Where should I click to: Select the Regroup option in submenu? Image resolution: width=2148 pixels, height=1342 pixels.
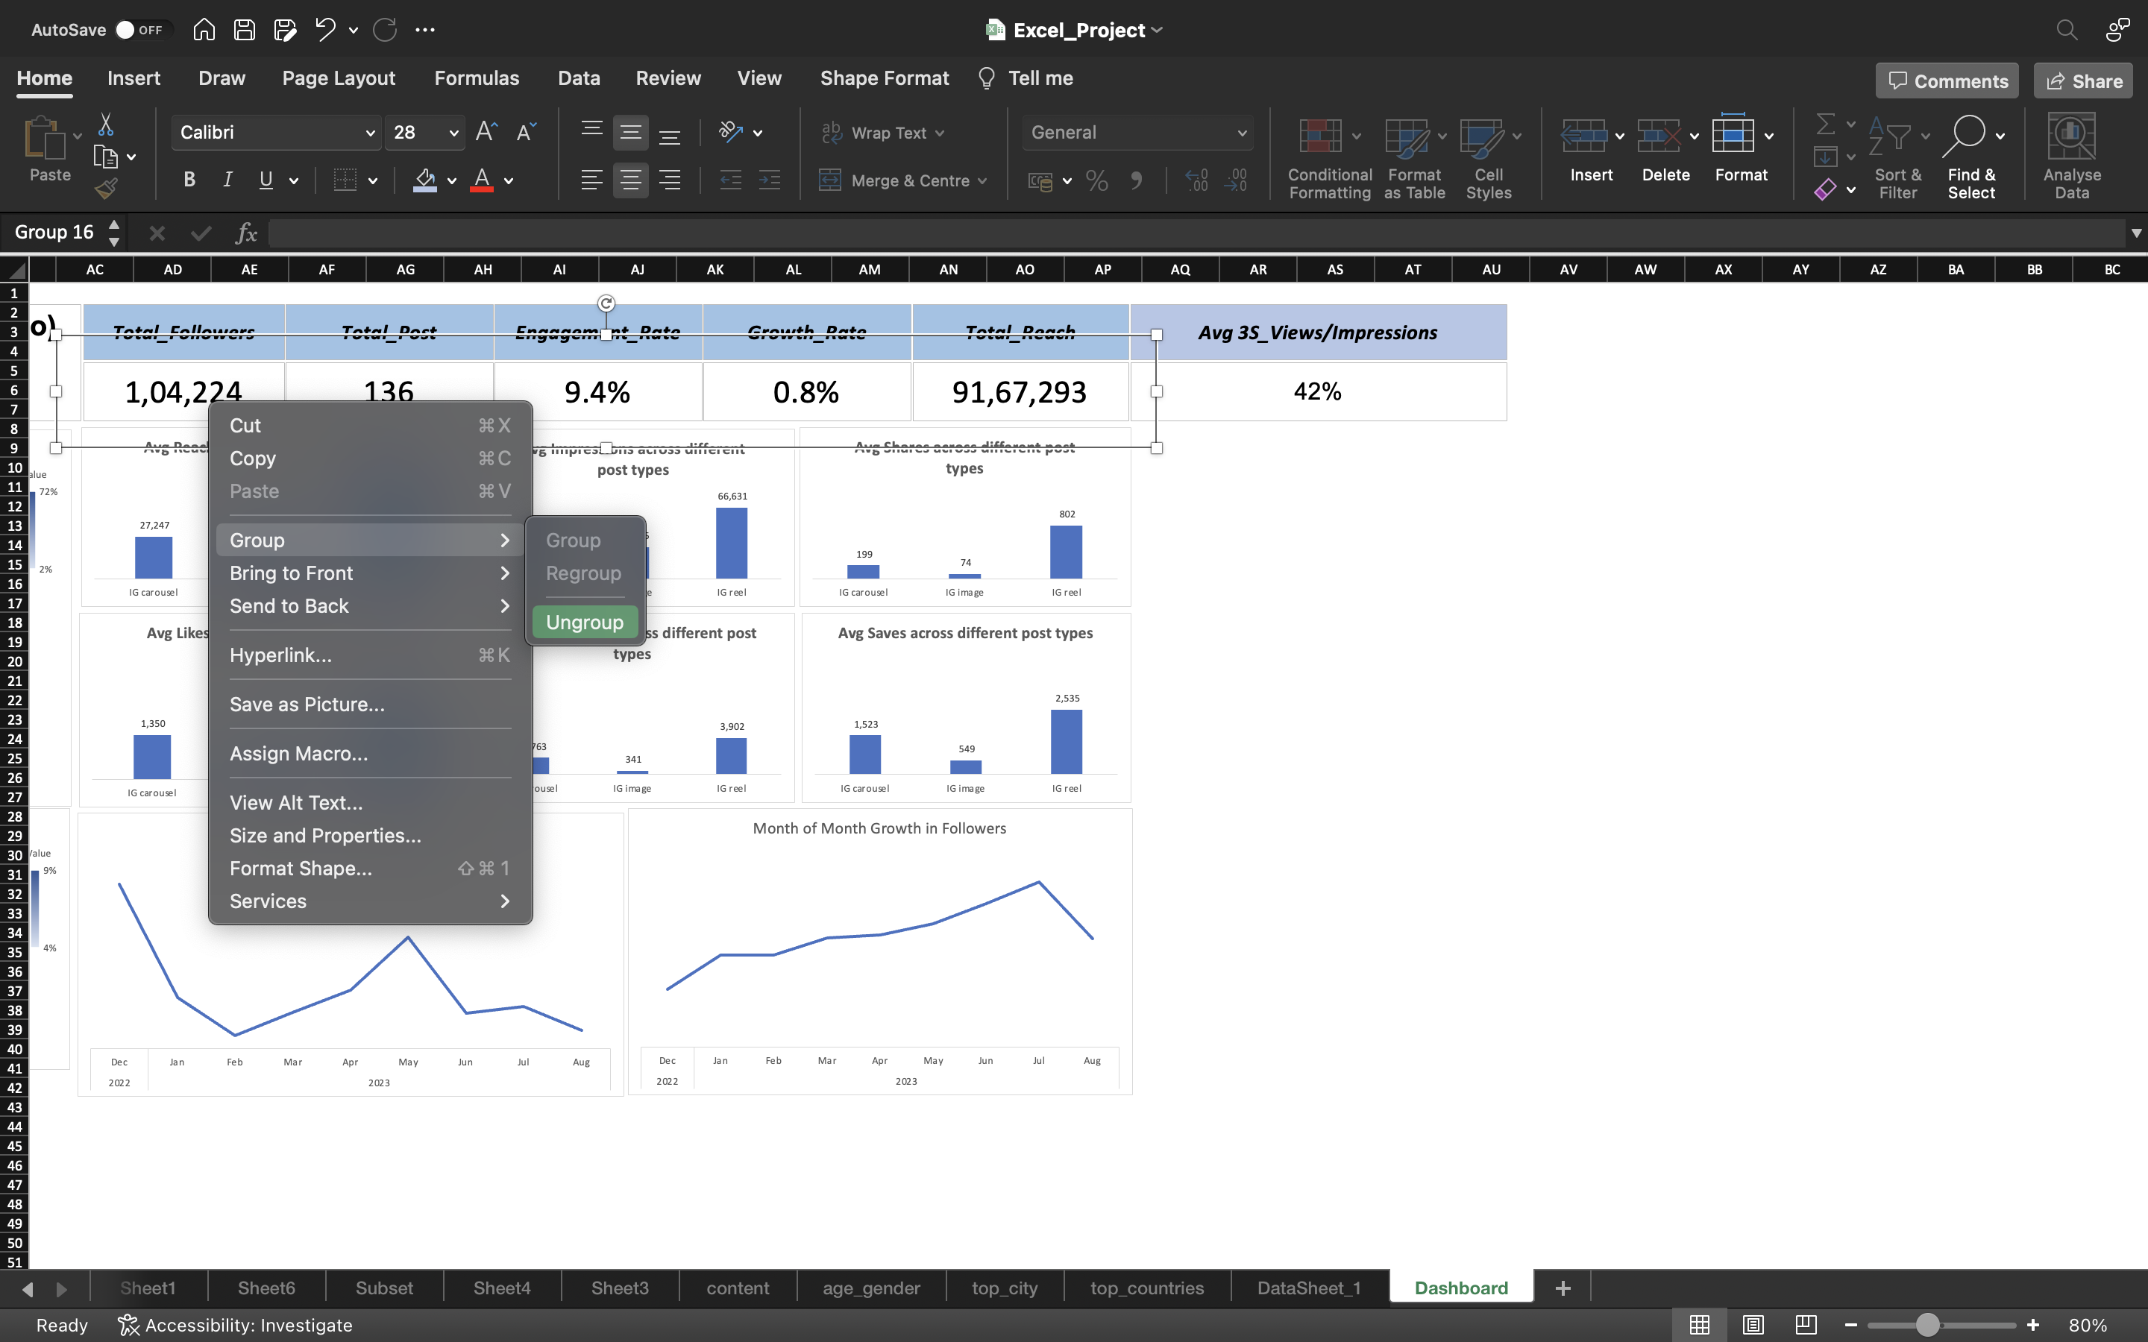(583, 572)
